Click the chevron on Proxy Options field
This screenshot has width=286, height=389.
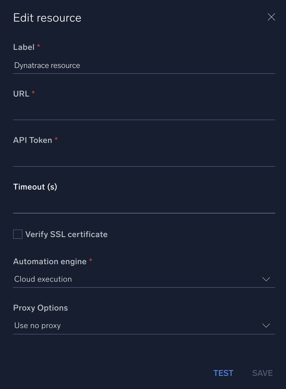tap(266, 326)
